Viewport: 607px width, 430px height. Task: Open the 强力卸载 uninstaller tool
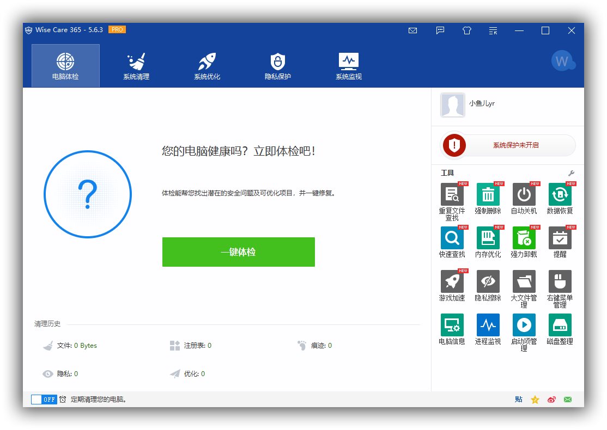tap(524, 238)
